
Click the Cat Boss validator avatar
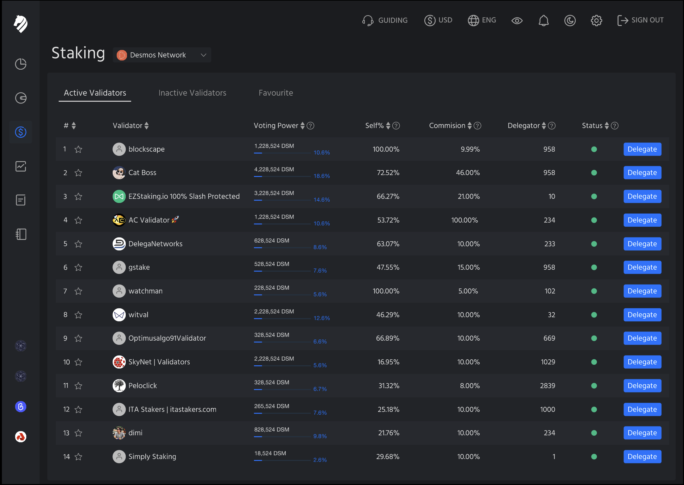tap(119, 173)
